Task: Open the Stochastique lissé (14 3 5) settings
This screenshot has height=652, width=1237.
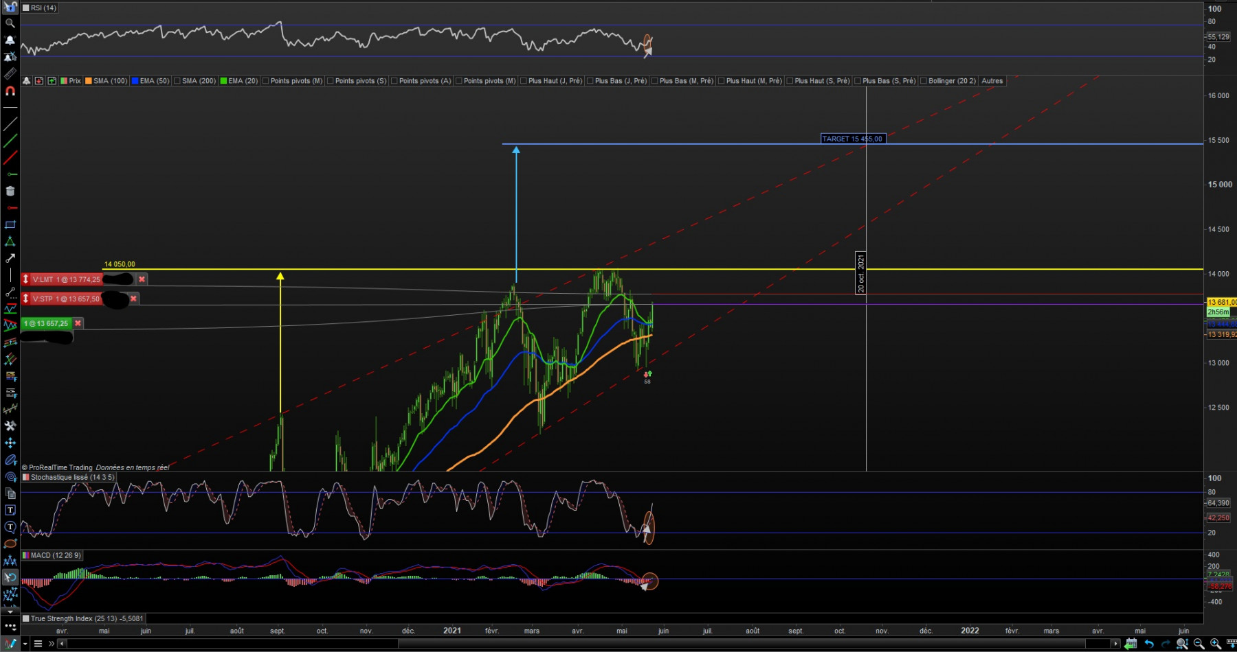Action: pyautogui.click(x=69, y=477)
